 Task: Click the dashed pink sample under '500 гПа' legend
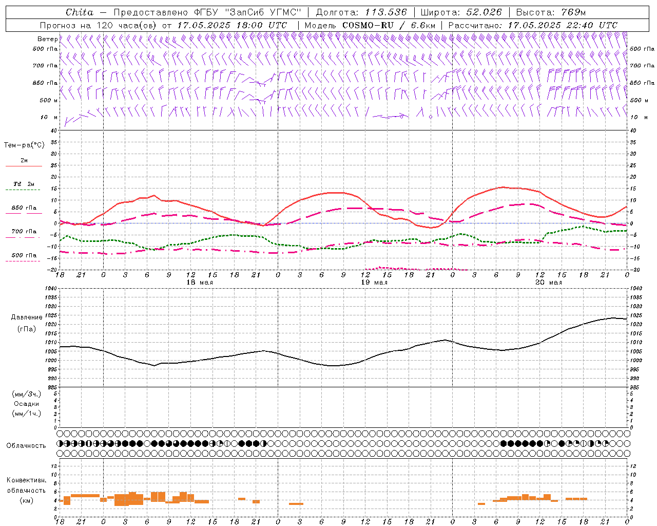click(x=23, y=261)
